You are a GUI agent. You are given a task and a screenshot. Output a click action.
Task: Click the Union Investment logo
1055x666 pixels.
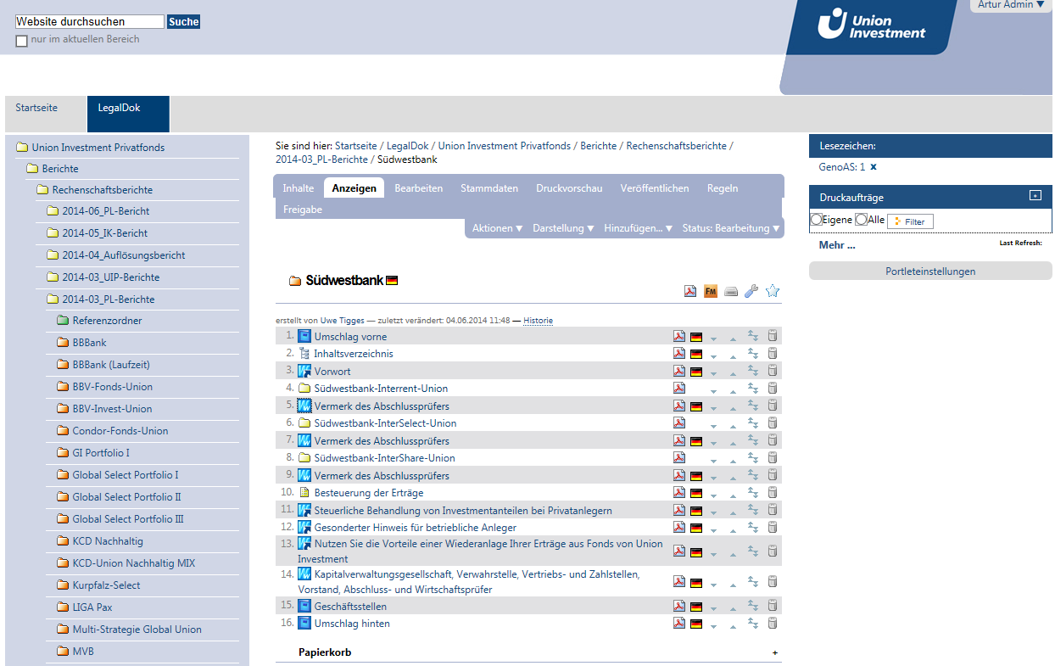(872, 24)
